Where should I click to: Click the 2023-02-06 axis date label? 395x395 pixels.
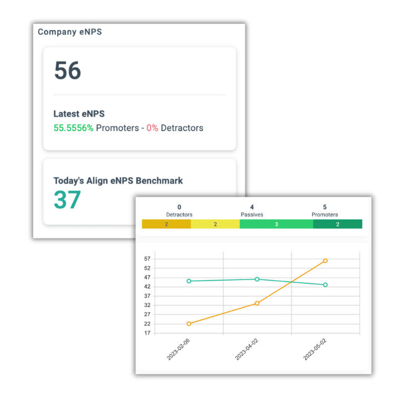click(179, 349)
